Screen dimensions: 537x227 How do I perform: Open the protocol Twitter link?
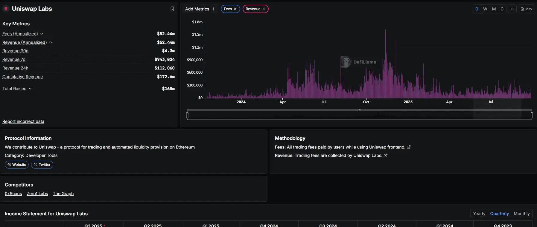(42, 165)
